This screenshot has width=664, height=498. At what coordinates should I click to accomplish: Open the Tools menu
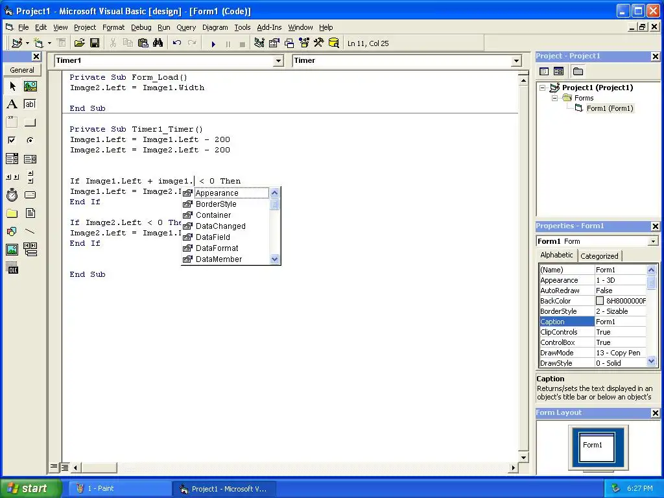coord(243,27)
